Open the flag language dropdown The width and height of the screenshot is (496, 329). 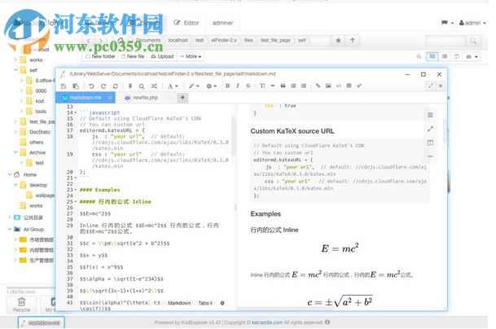[447, 23]
